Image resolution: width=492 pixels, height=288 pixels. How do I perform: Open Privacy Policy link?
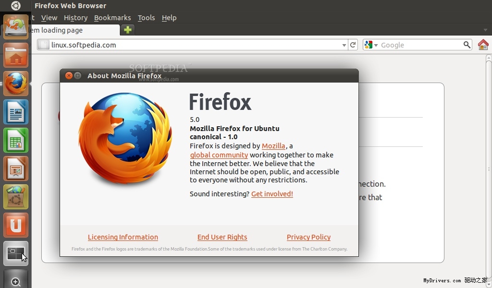[309, 237]
